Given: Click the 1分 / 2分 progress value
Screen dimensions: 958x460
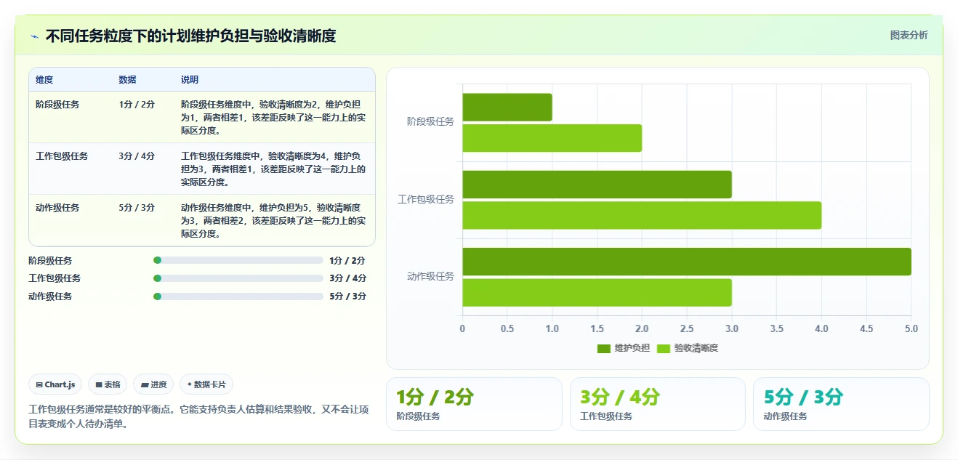Looking at the screenshot, I should coord(347,261).
